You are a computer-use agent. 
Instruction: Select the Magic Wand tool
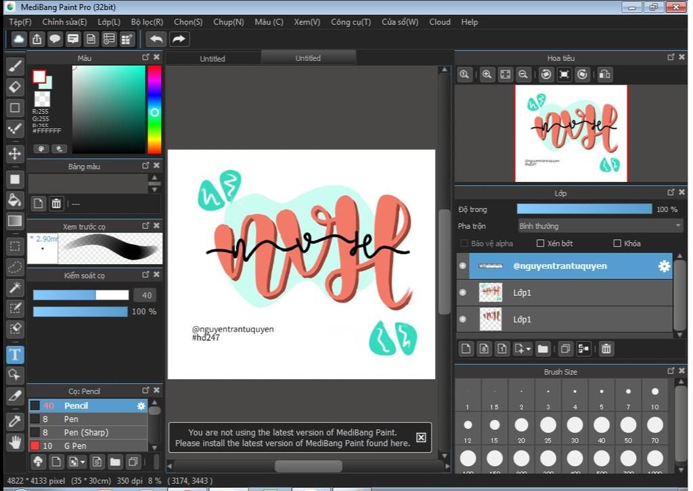coord(15,288)
